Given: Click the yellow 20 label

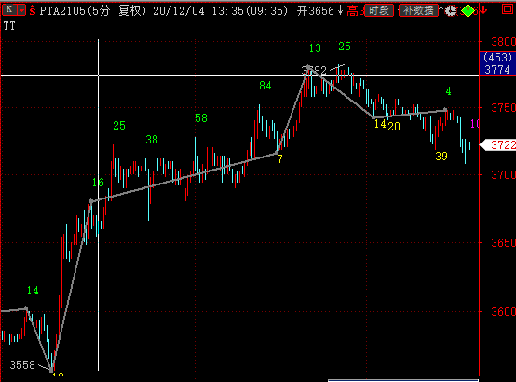Looking at the screenshot, I should point(394,127).
